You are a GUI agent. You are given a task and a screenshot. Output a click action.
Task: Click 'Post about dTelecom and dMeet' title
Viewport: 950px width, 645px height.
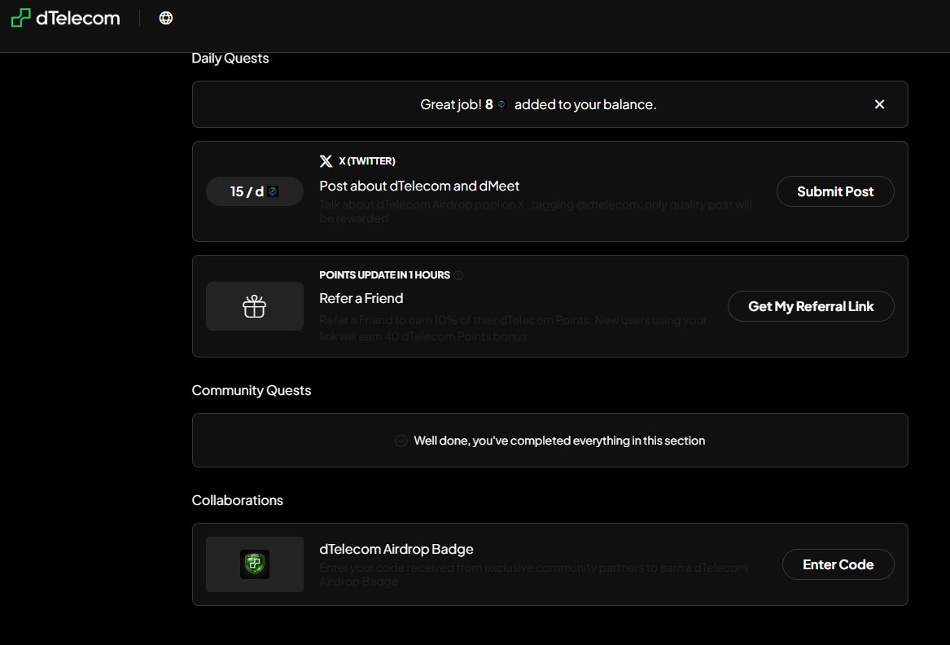419,186
